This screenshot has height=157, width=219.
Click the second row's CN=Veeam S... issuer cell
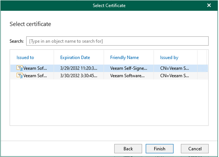coord(175,76)
